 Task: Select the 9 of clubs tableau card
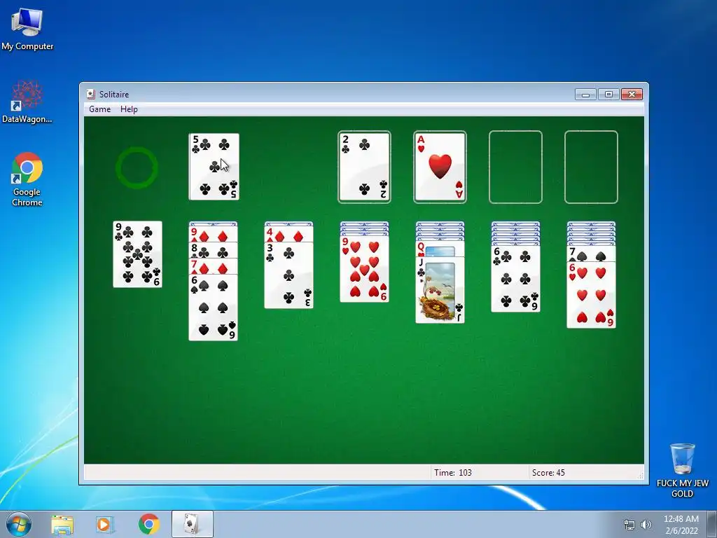[138, 254]
